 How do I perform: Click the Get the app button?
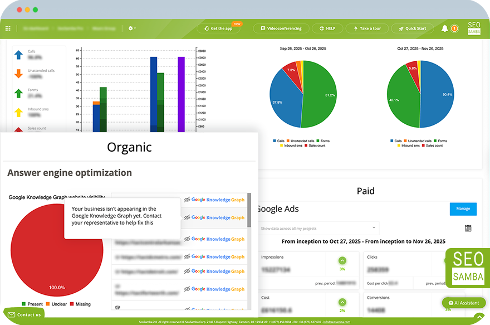[218, 28]
